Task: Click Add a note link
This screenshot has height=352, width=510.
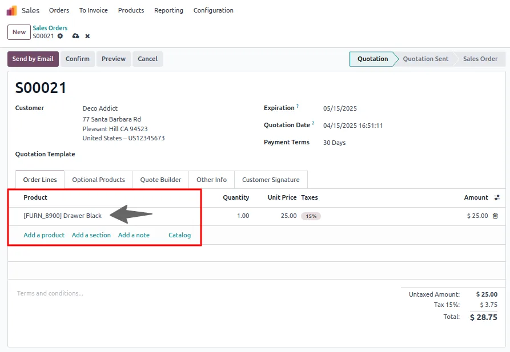Action: (134, 235)
